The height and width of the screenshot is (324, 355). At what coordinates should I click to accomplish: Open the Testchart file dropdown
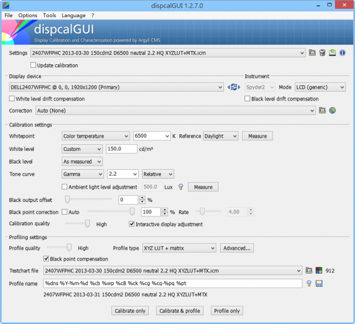tap(173, 271)
